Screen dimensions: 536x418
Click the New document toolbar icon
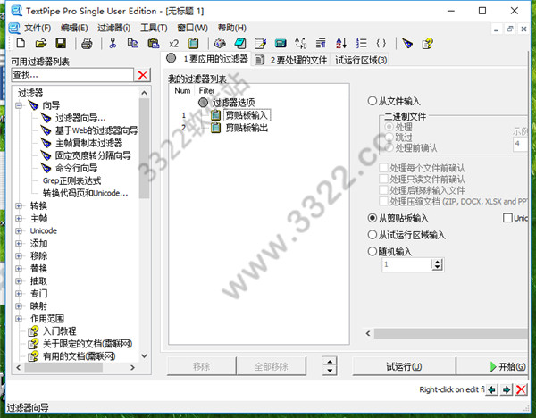(21, 44)
